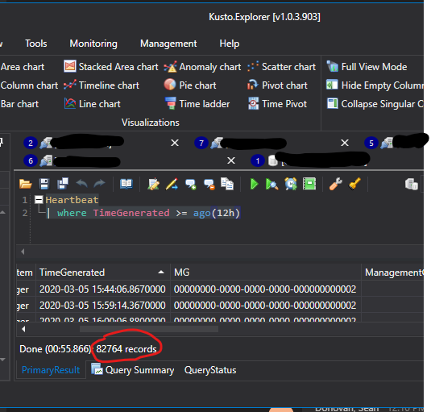
Task: Click the yellow broom clear icon
Action: point(354,184)
